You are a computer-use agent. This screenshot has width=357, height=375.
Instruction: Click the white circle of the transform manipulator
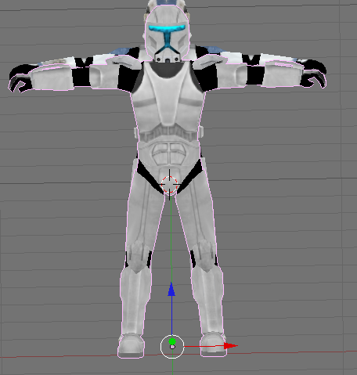click(x=172, y=347)
